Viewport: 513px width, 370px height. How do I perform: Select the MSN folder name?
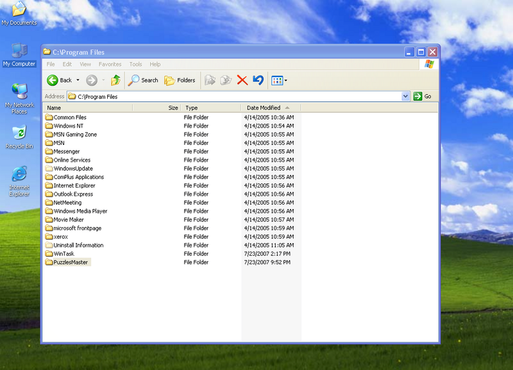pos(59,143)
